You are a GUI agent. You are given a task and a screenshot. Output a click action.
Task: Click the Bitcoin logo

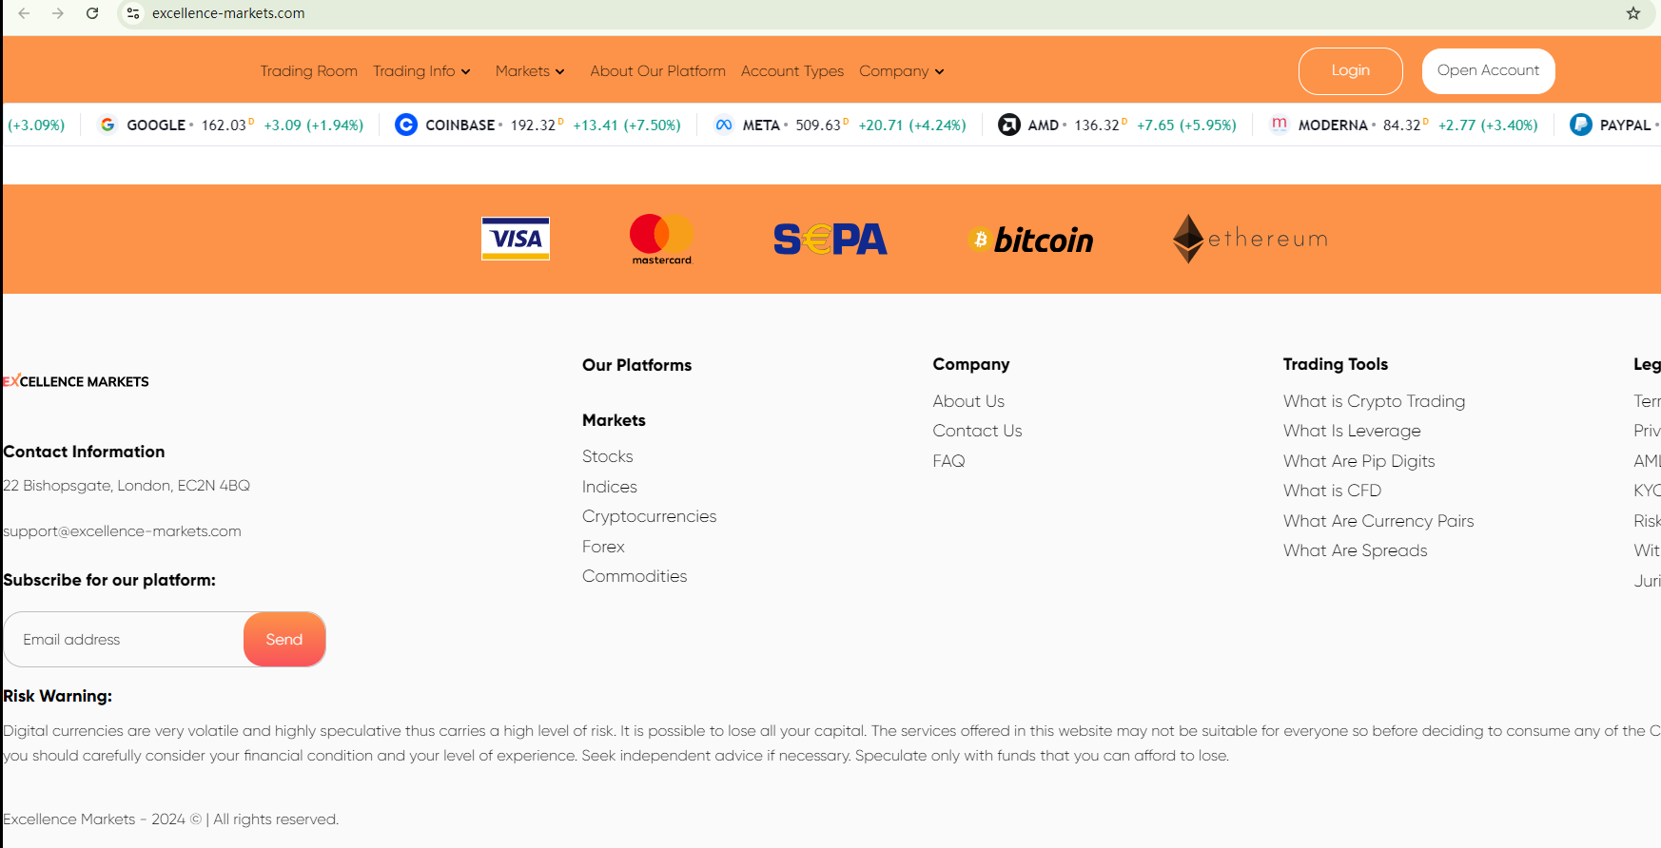coord(1030,240)
